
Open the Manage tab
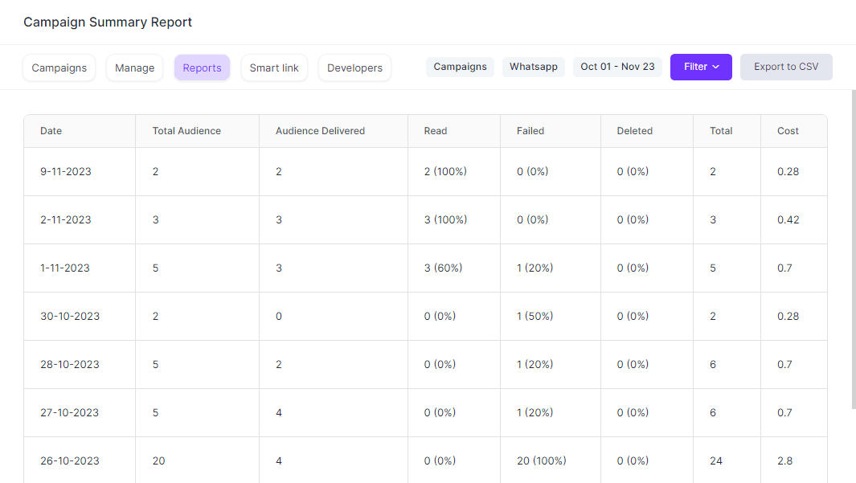click(134, 68)
